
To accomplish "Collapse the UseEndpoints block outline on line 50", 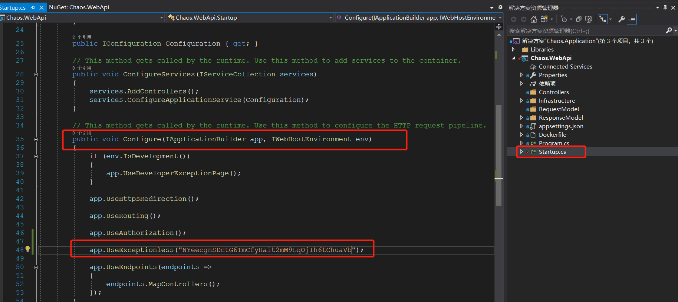I will pyautogui.click(x=36, y=267).
